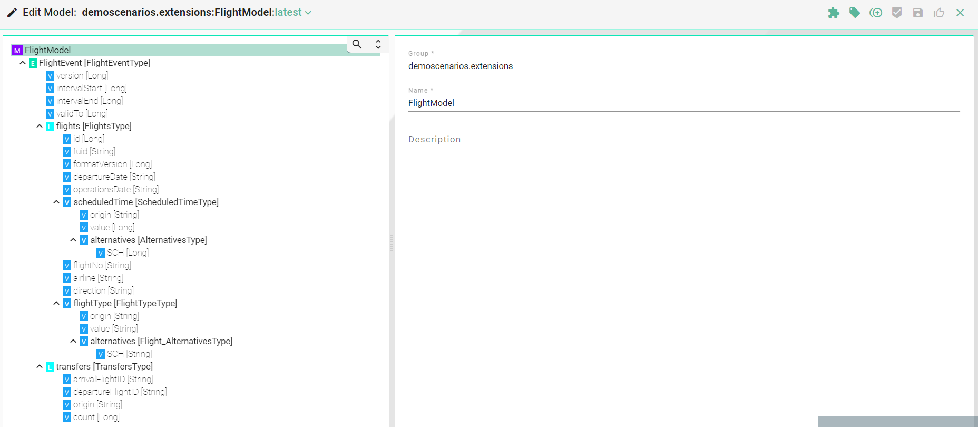Click the circled plus icon
978x427 pixels.
click(x=876, y=13)
